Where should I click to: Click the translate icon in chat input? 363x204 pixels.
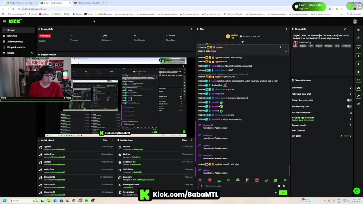click(x=279, y=186)
